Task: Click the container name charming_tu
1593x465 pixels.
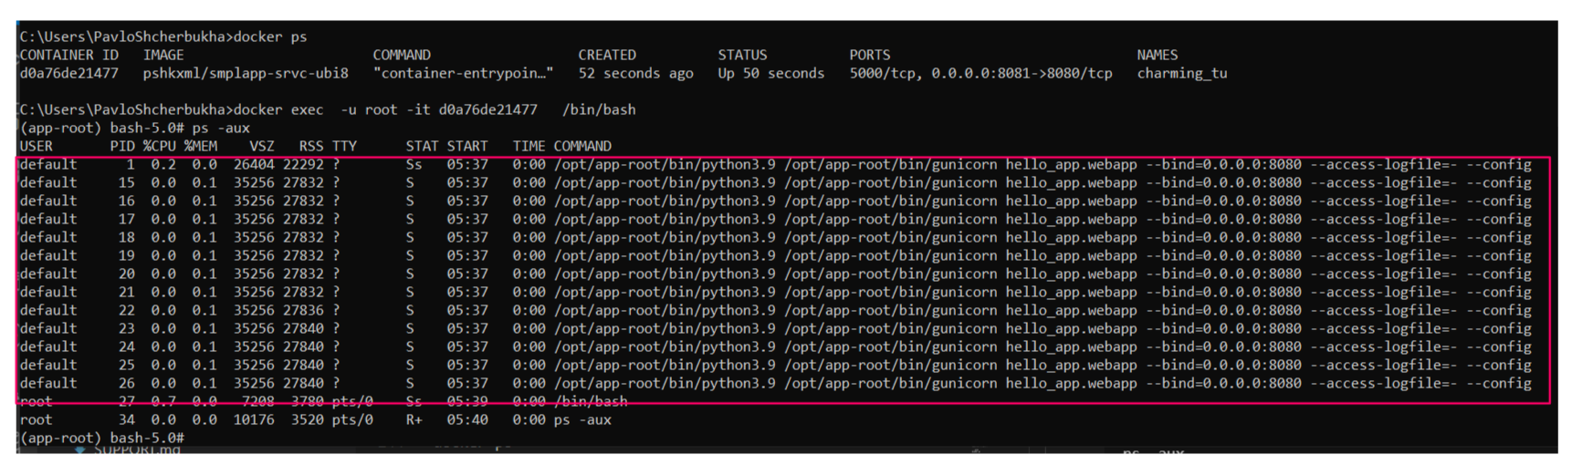Action: [1181, 73]
